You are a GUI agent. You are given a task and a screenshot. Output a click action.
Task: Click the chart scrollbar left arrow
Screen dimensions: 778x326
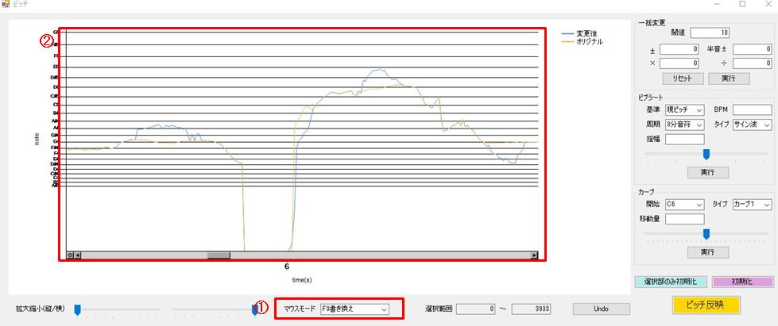click(x=78, y=255)
